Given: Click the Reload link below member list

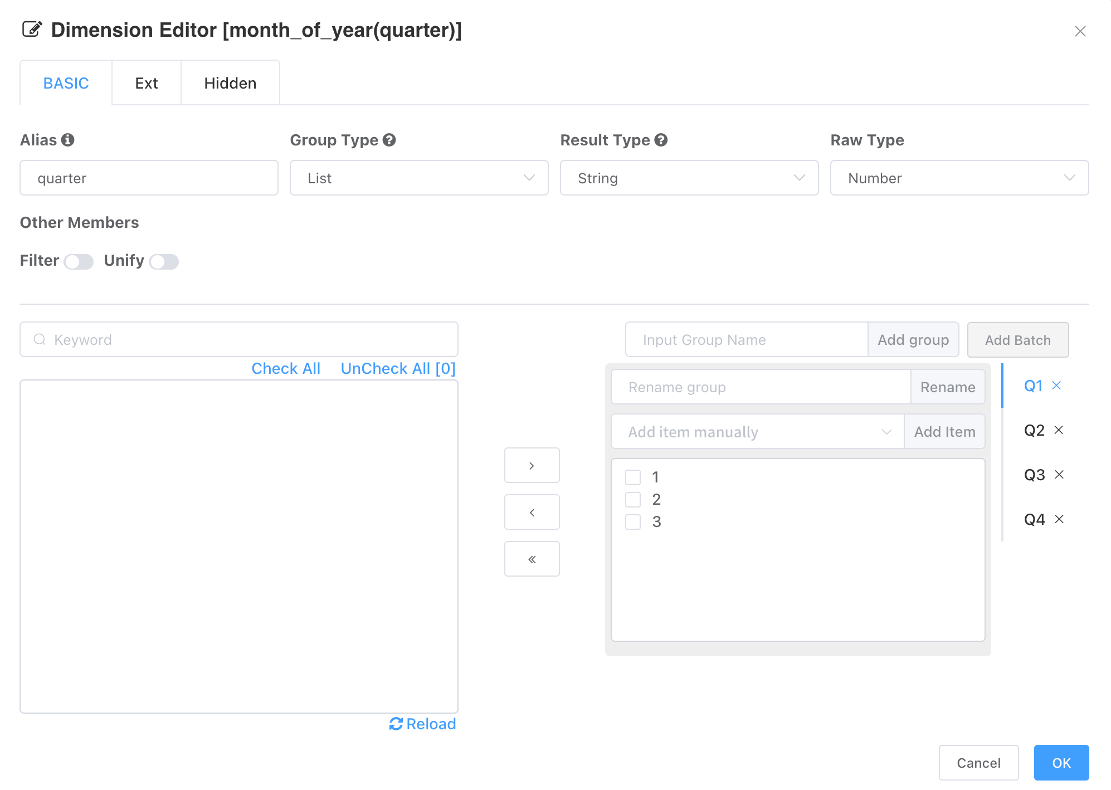Looking at the screenshot, I should tap(422, 724).
